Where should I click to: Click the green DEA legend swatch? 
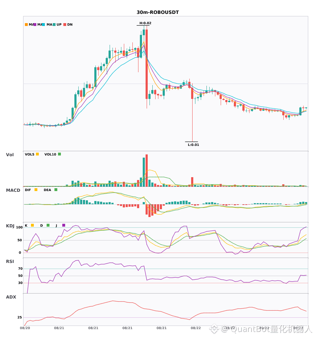56,190
